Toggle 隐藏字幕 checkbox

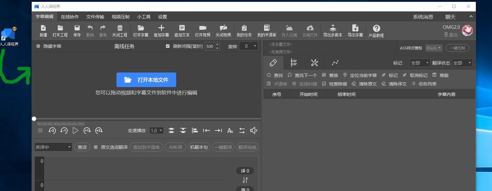pos(38,46)
